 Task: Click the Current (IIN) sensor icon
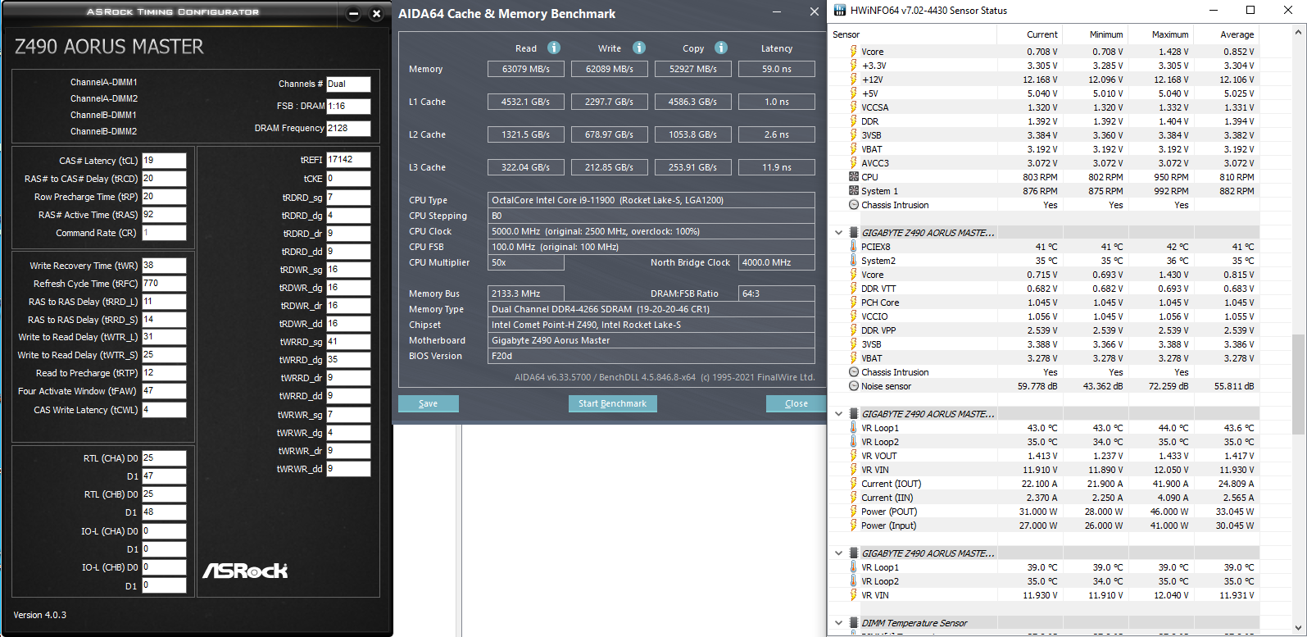[854, 498]
